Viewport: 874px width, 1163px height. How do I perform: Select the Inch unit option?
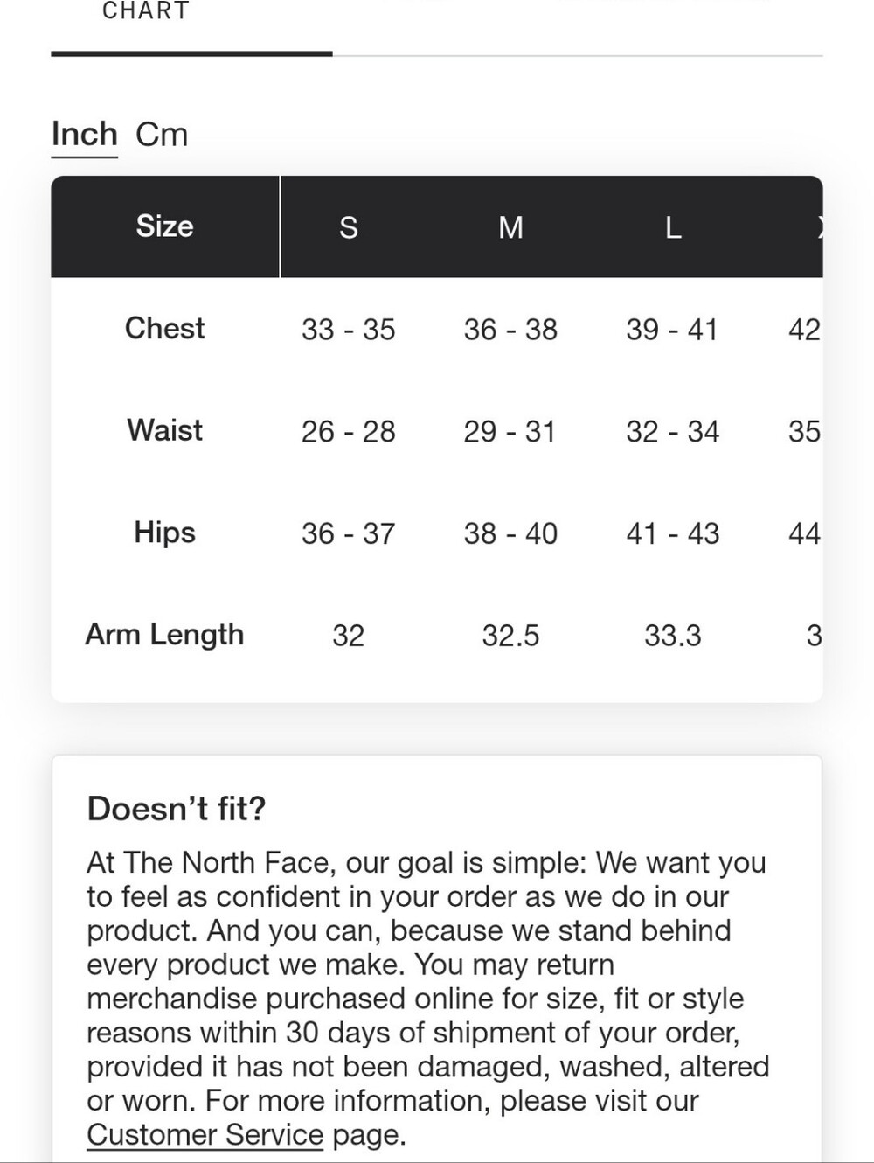pyautogui.click(x=85, y=135)
